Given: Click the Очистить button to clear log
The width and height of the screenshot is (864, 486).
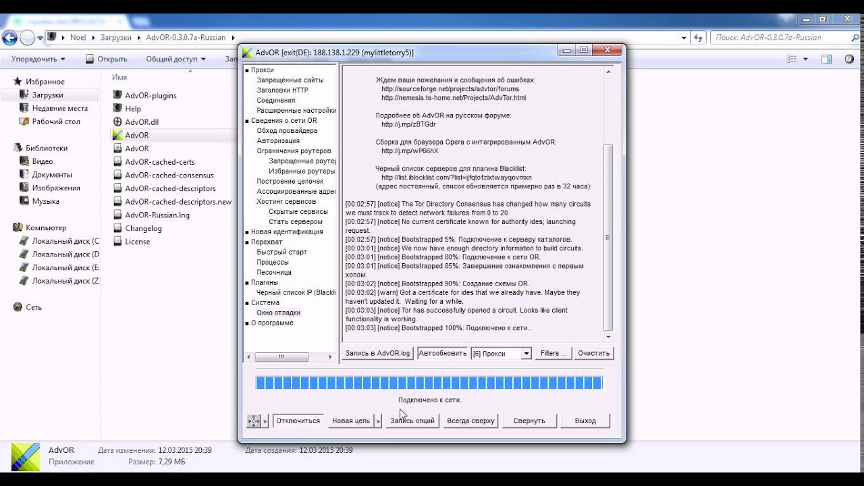Looking at the screenshot, I should pos(594,353).
